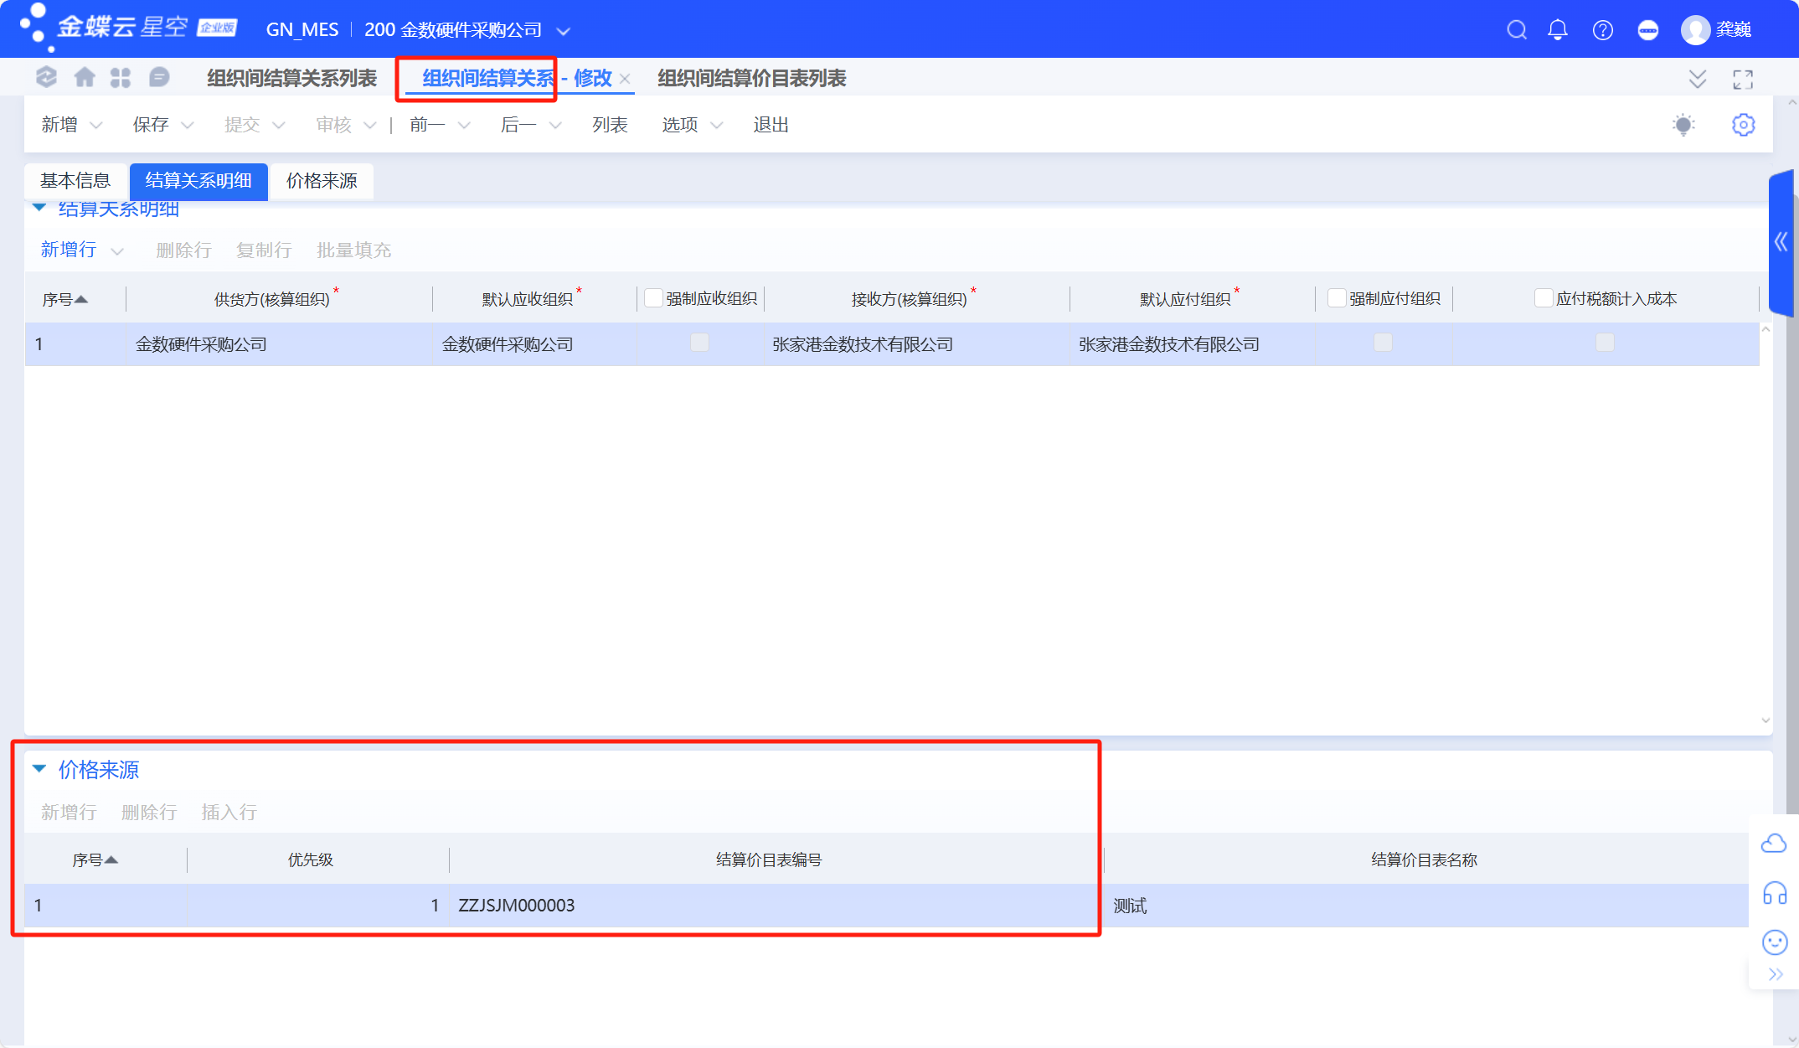The image size is (1799, 1048).
Task: Expand the right side panel arrow
Action: (x=1781, y=243)
